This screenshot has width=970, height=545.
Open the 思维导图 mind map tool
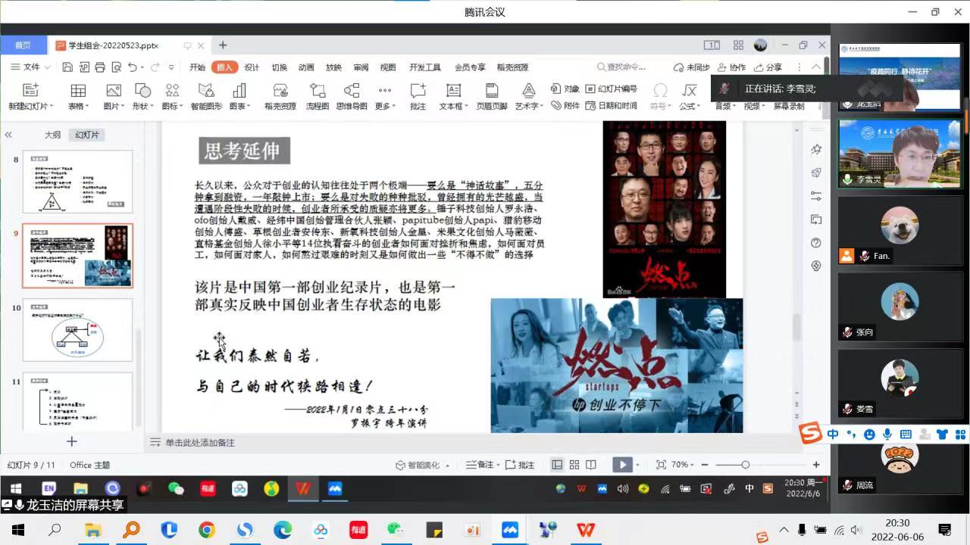351,96
